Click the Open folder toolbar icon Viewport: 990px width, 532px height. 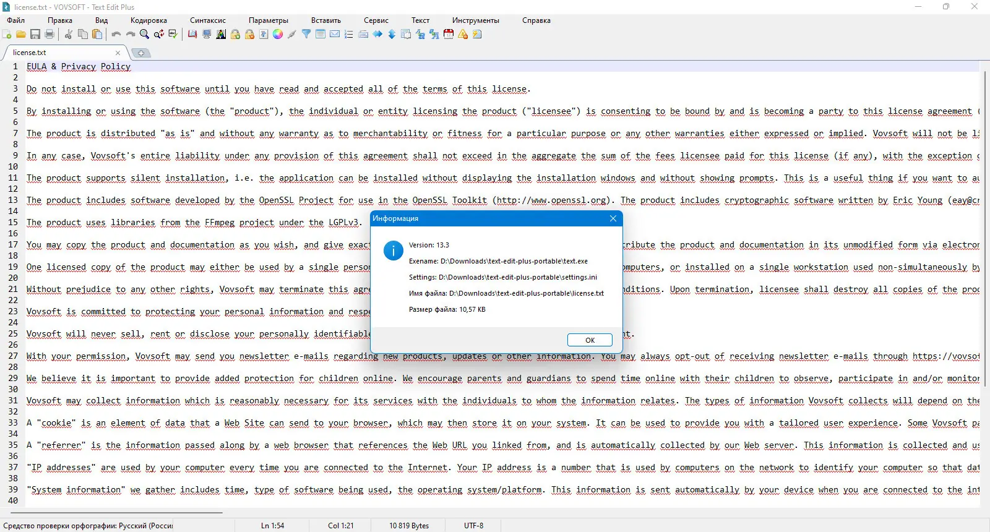[21, 34]
